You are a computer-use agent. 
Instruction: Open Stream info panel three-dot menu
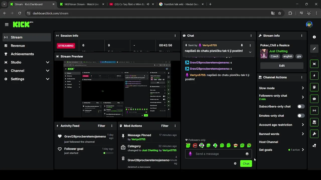302,36
